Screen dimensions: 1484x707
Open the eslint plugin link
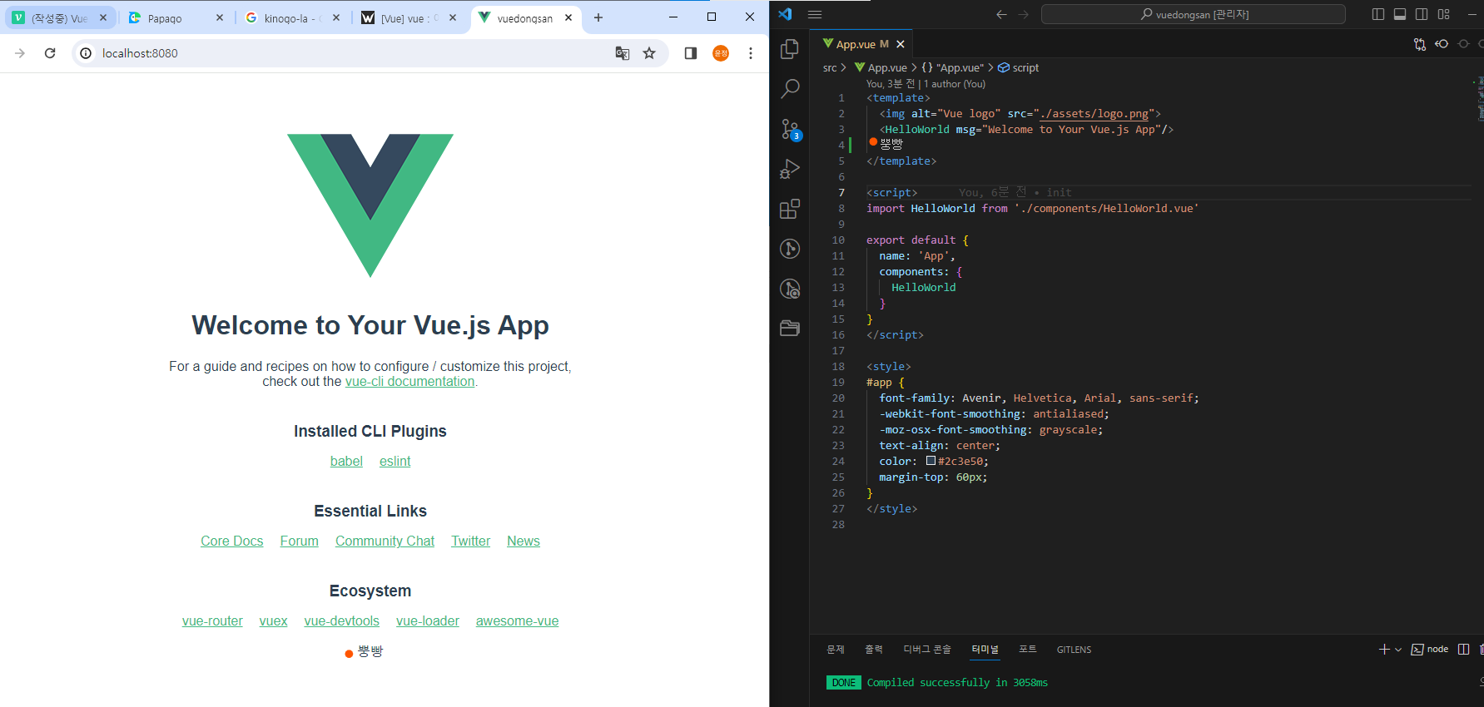coord(395,462)
